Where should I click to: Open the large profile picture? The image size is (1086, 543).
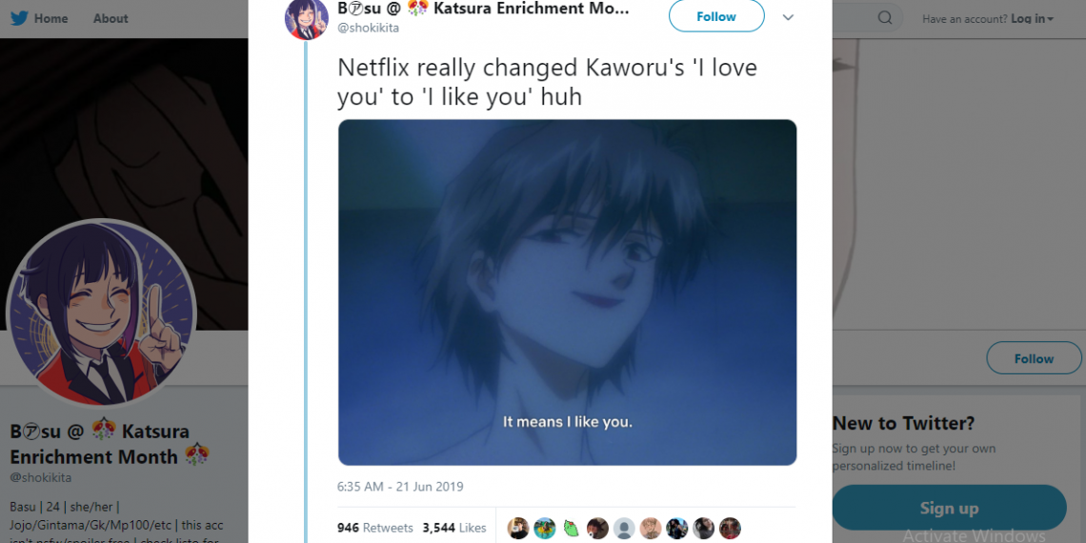click(x=102, y=313)
